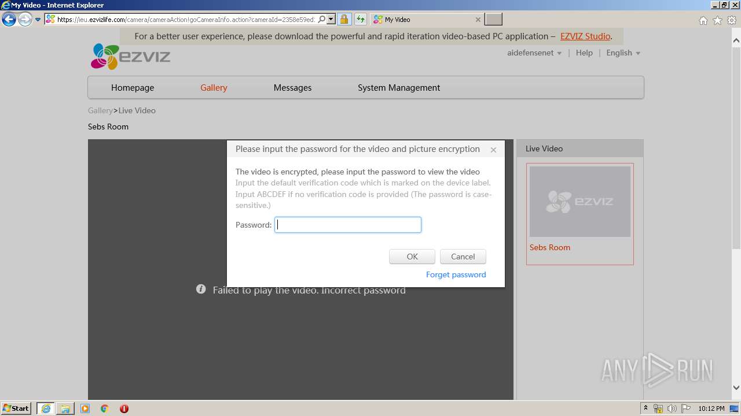Click the security lock icon

point(344,19)
